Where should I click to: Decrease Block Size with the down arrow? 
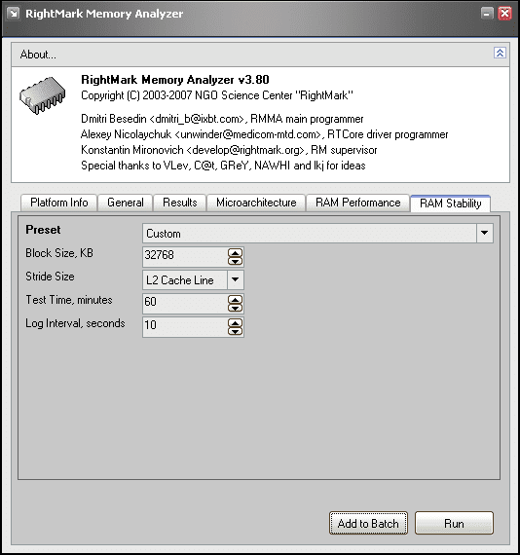tap(235, 261)
